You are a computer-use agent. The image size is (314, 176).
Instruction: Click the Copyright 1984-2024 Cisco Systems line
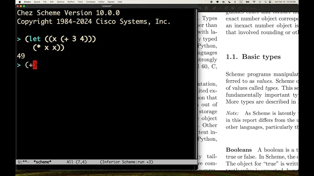[94, 22]
